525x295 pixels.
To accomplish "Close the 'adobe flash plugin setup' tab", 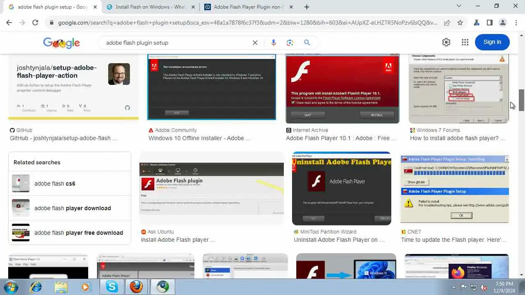I will pyautogui.click(x=96, y=7).
